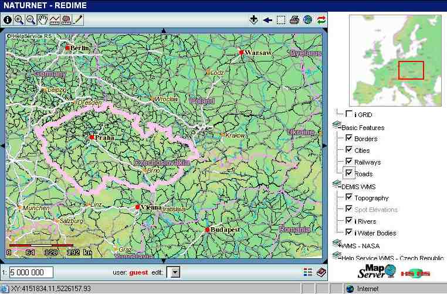Go back to previous map extent
This screenshot has width=447, height=294.
tap(267, 20)
